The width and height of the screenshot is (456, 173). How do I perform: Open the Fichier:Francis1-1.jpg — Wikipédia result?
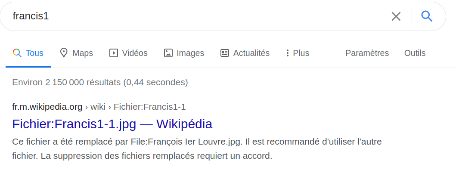point(112,124)
